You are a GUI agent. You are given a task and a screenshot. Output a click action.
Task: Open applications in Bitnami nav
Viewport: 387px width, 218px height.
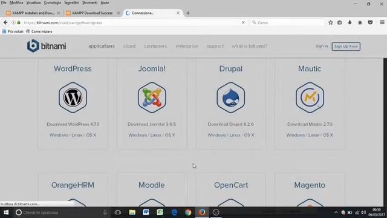(x=102, y=46)
